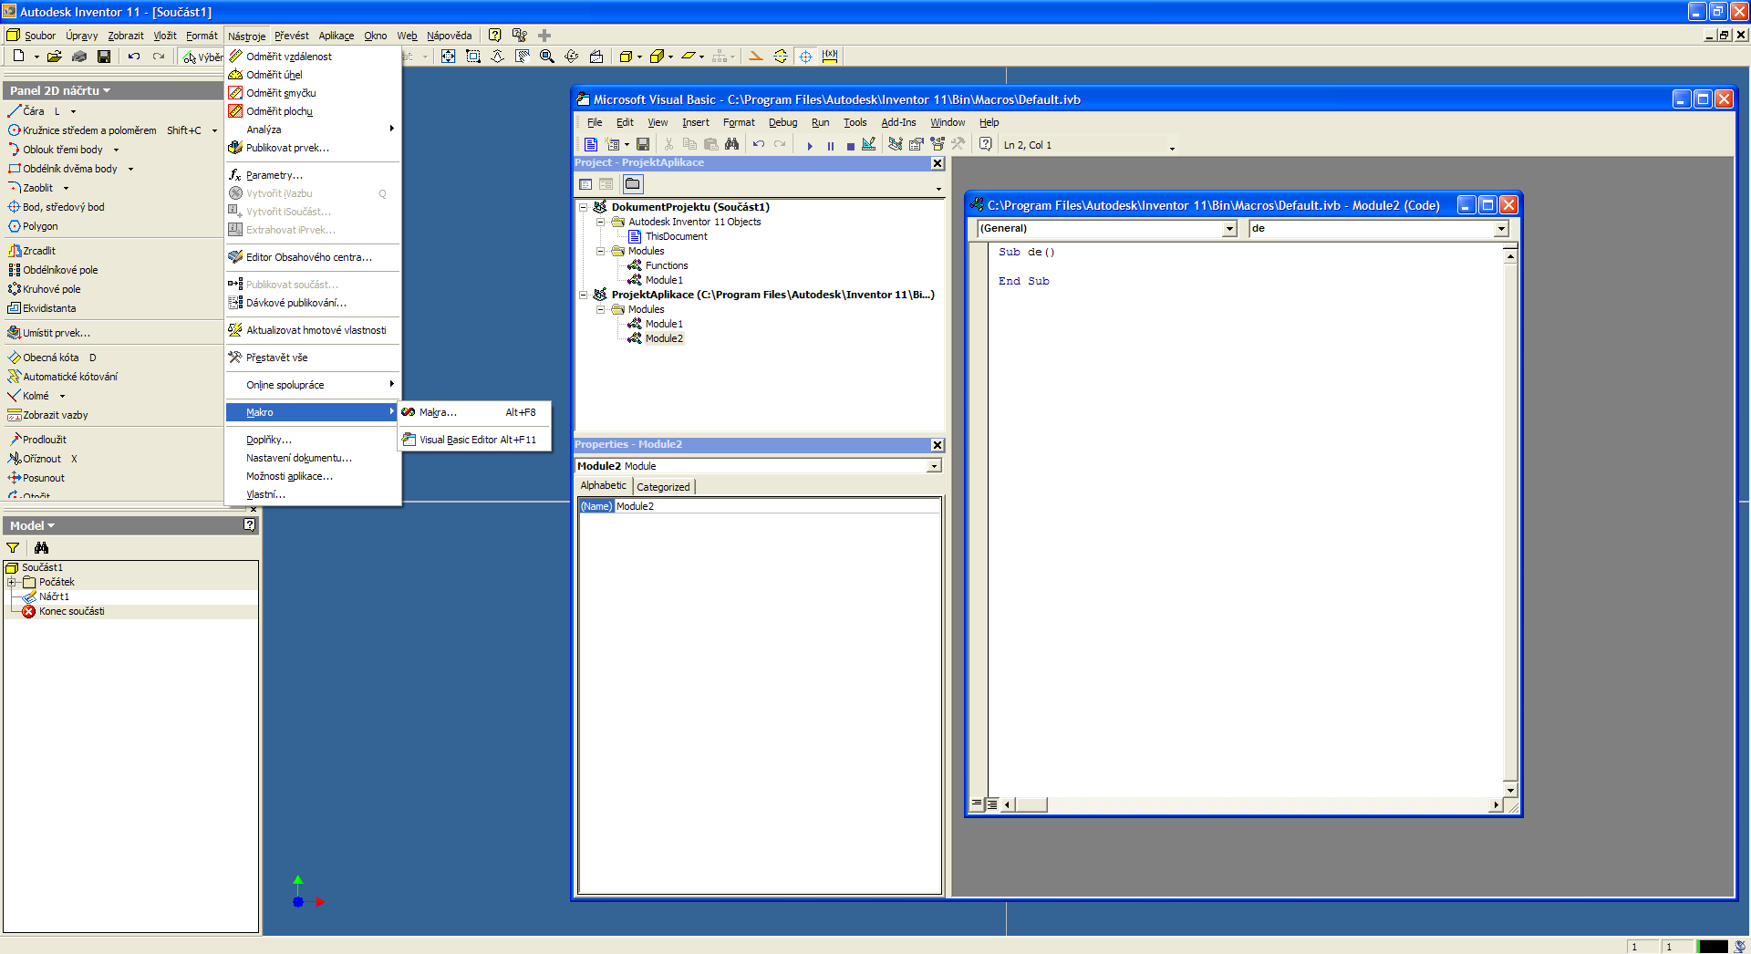Collapse Autodesk Inventor 11 Objects node
Image resolution: width=1751 pixels, height=954 pixels.
601,222
